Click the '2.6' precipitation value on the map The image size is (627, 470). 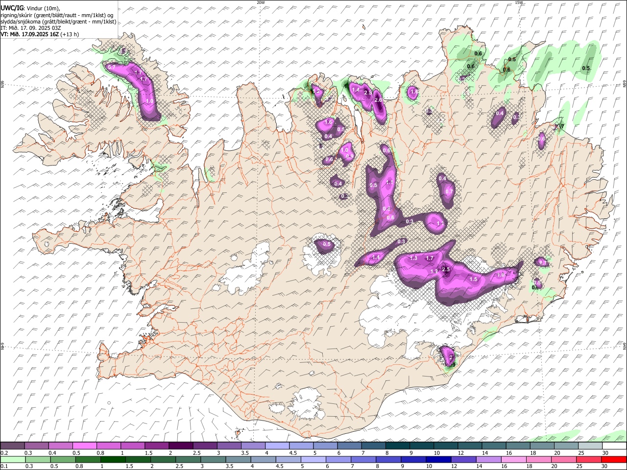coord(378,100)
